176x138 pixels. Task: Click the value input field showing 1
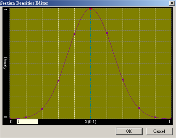(x=27, y=122)
